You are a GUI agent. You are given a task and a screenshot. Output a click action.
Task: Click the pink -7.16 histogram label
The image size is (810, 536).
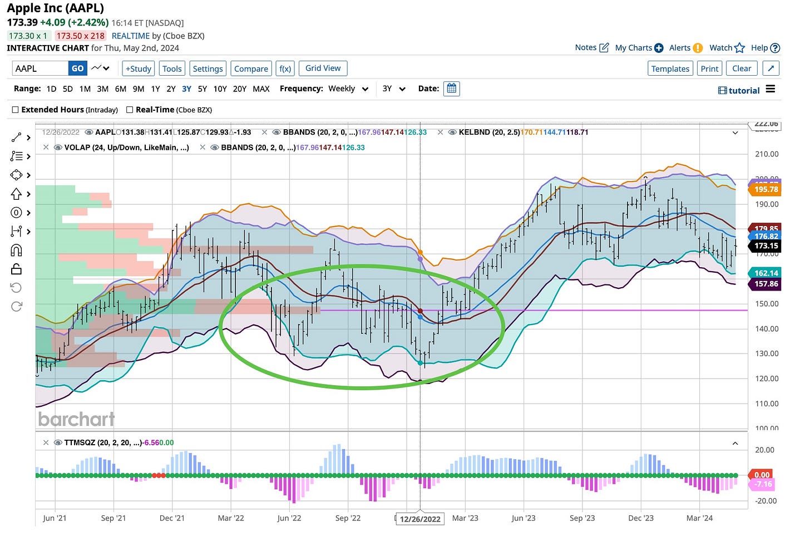pyautogui.click(x=762, y=484)
